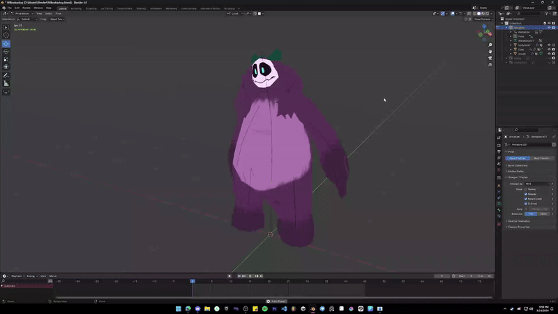
Task: Expand the Inverse Kinematics panel
Action: point(518,221)
